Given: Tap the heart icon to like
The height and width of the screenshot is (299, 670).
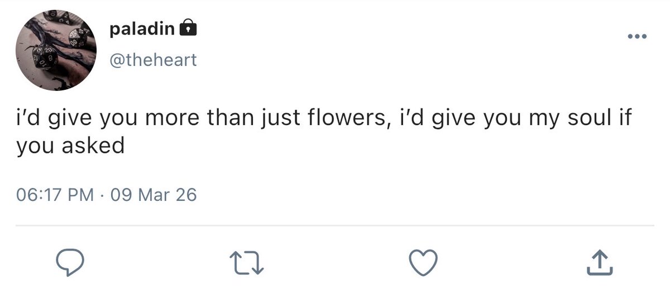Looking at the screenshot, I should tap(423, 263).
